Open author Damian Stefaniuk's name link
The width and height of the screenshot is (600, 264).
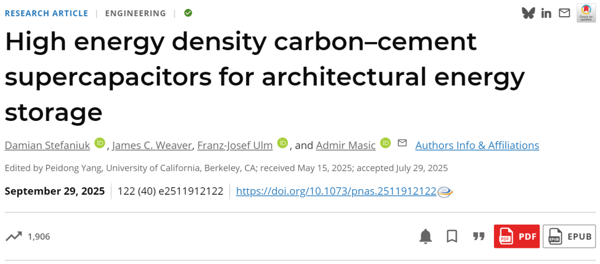pyautogui.click(x=47, y=145)
